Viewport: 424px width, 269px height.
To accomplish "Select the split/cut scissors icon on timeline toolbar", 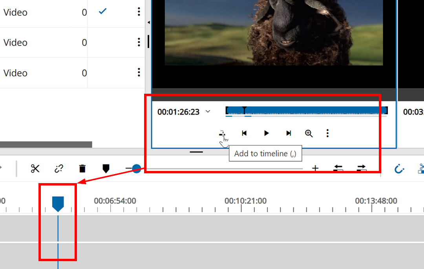I will point(35,169).
